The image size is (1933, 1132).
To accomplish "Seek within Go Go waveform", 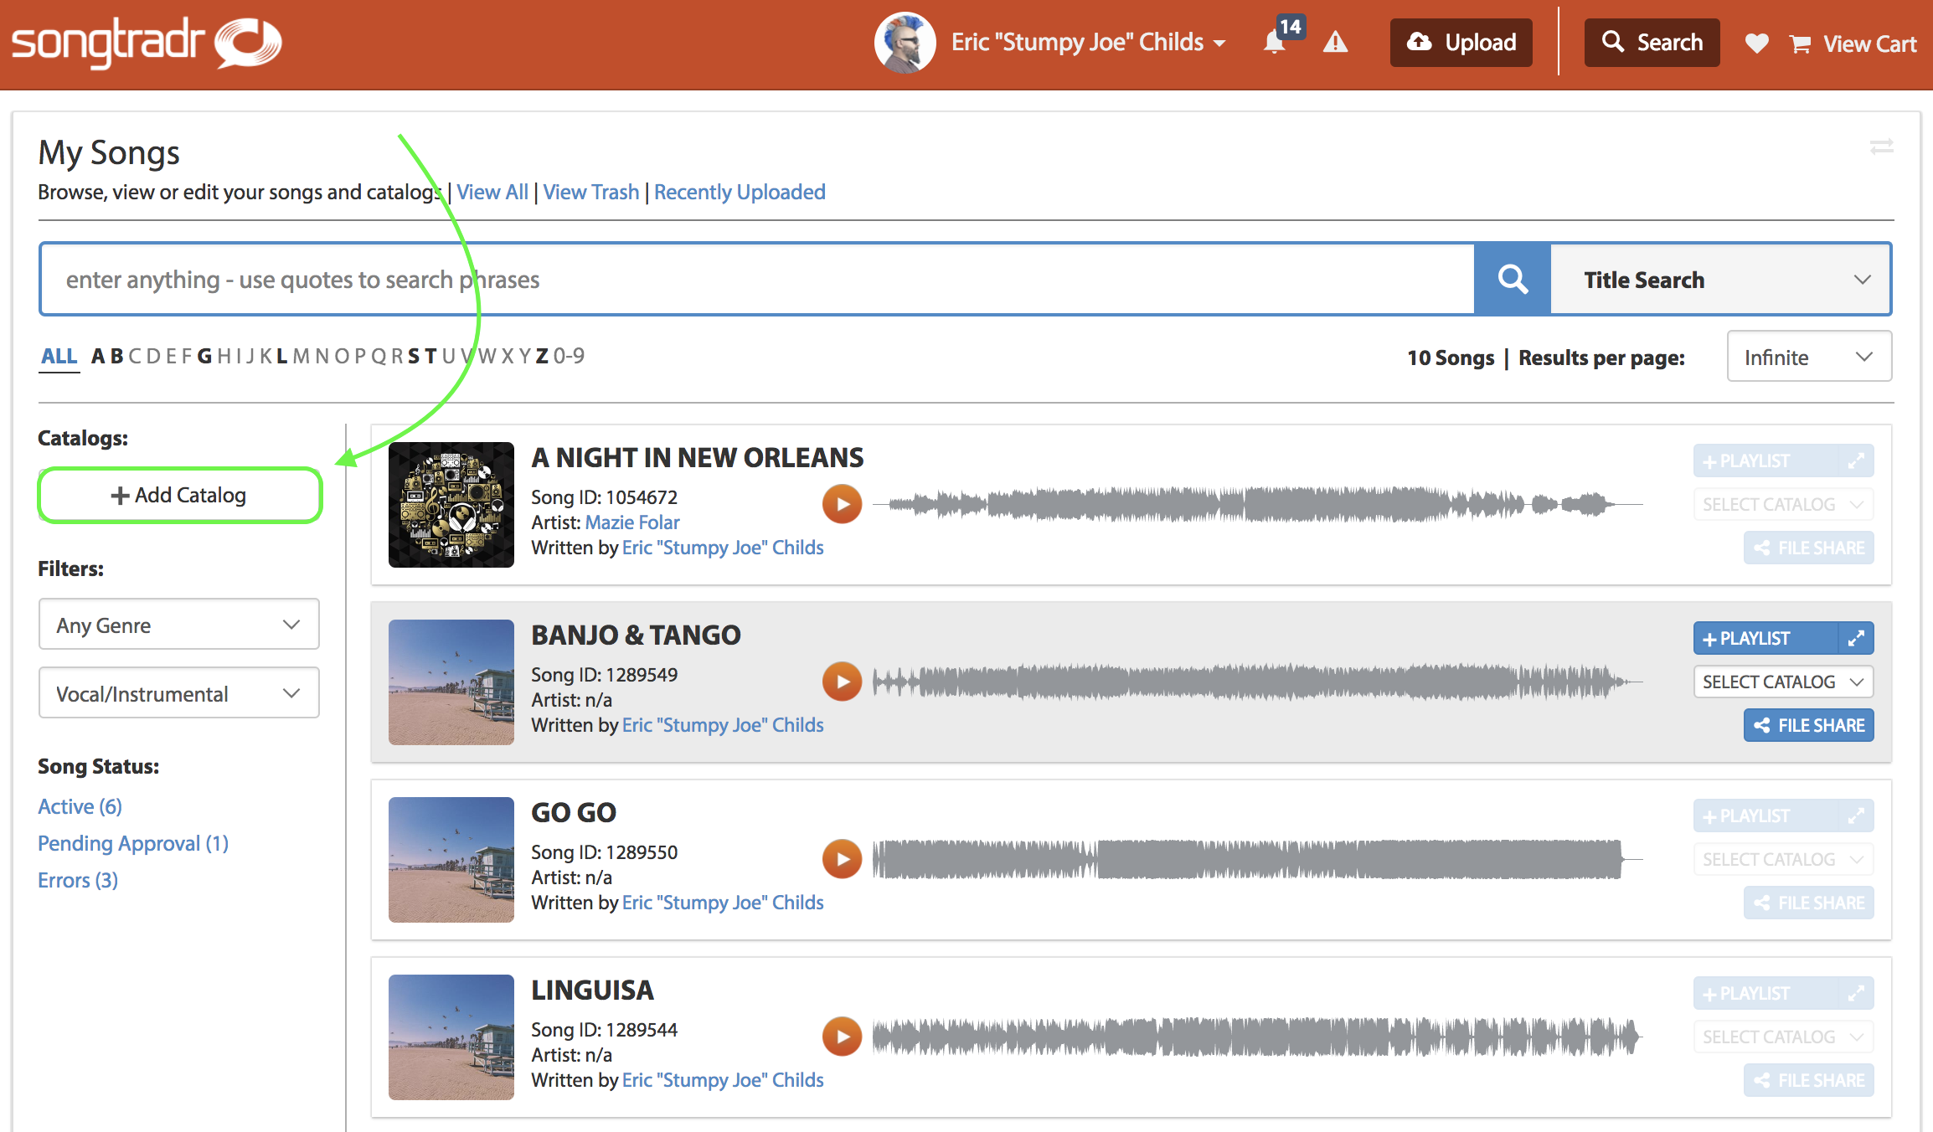I will (1257, 859).
